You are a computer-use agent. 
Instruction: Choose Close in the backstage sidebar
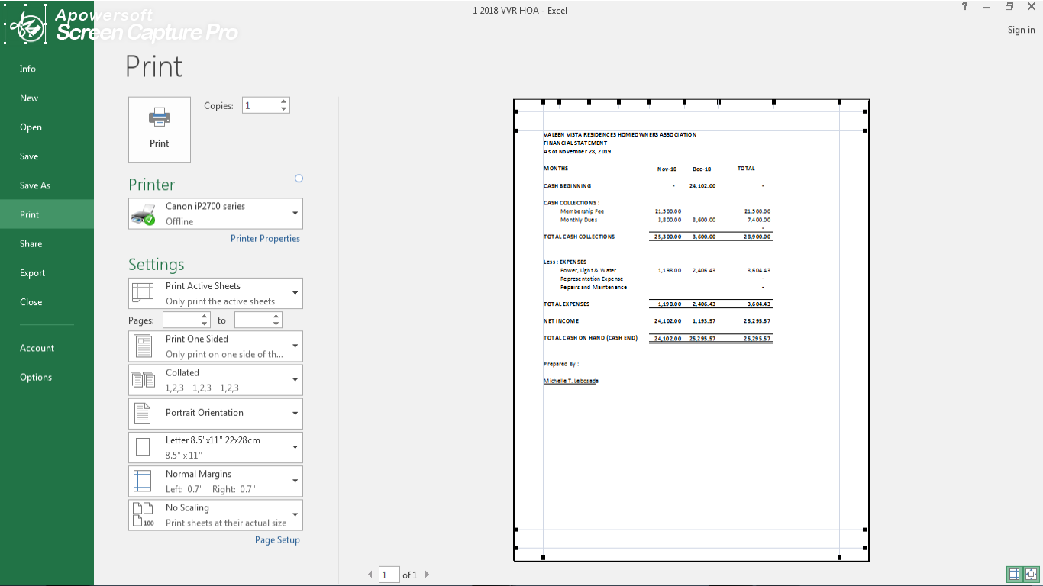tap(31, 302)
